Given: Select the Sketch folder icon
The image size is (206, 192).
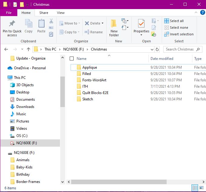Looking at the screenshot, I should 79,99.
